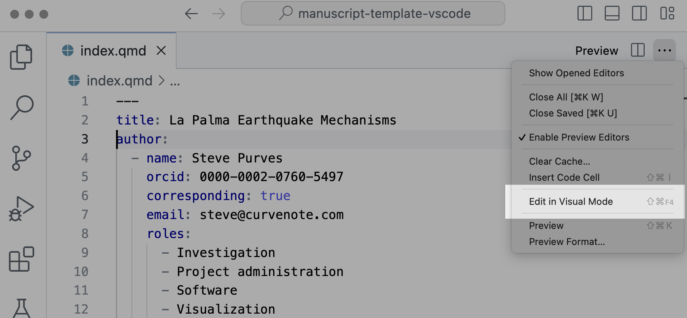Select the Search icon in the sidebar
The image size is (687, 318).
(x=21, y=107)
